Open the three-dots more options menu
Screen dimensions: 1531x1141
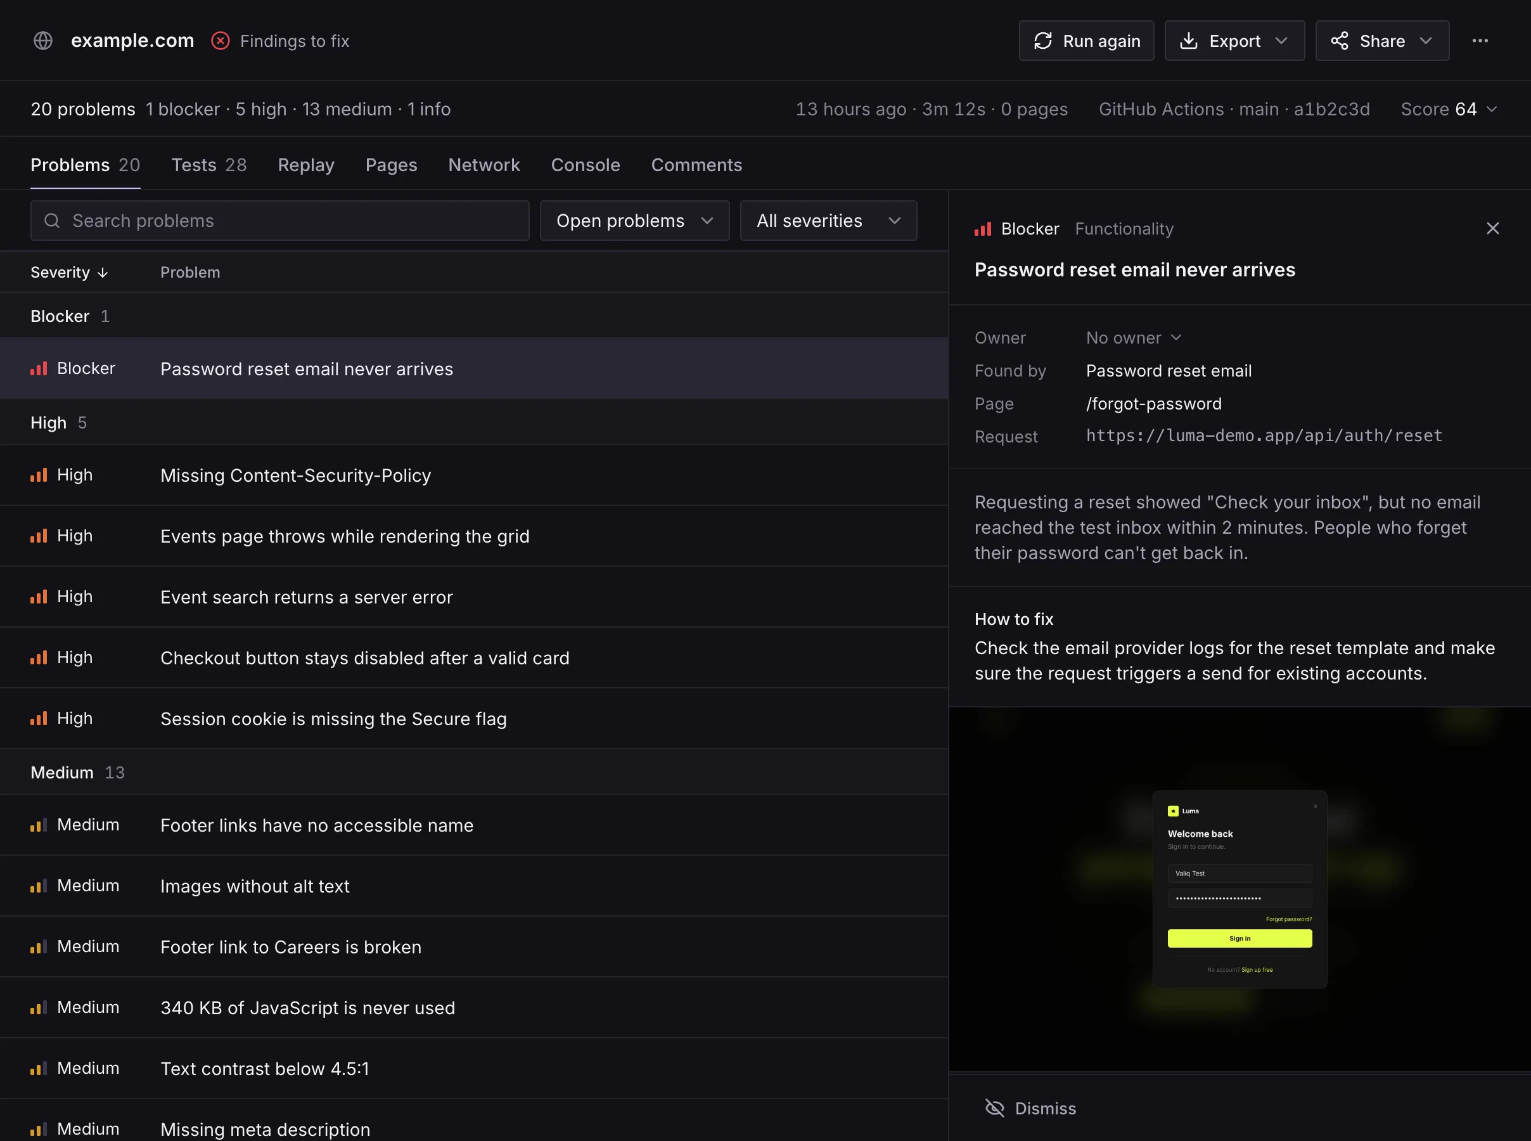1480,41
